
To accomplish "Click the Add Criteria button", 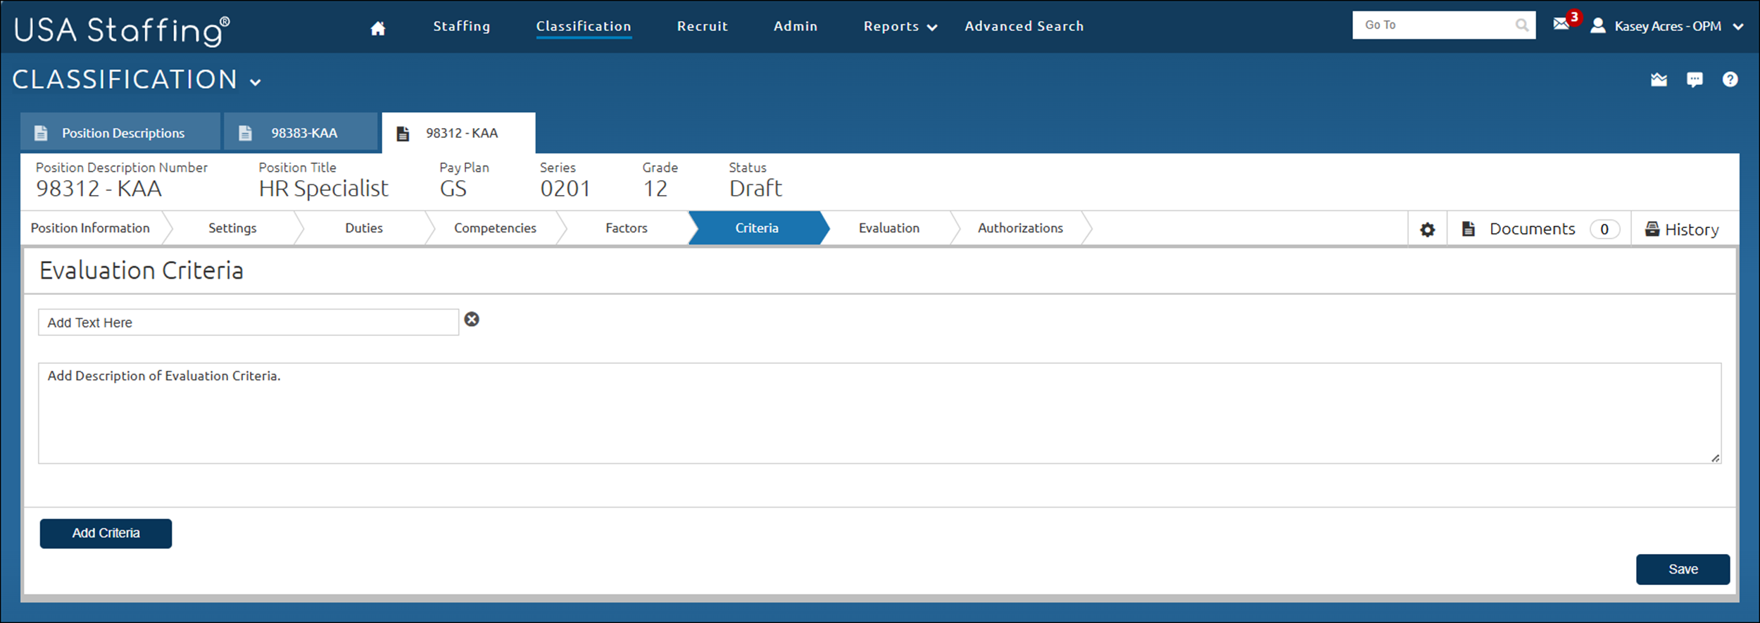I will tap(106, 534).
